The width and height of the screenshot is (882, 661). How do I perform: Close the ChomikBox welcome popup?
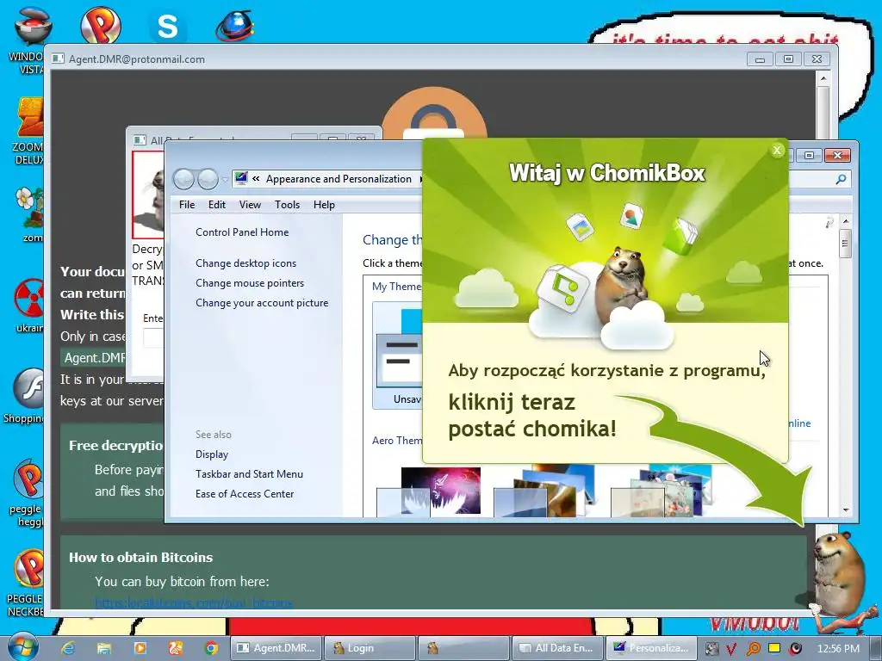click(x=777, y=150)
